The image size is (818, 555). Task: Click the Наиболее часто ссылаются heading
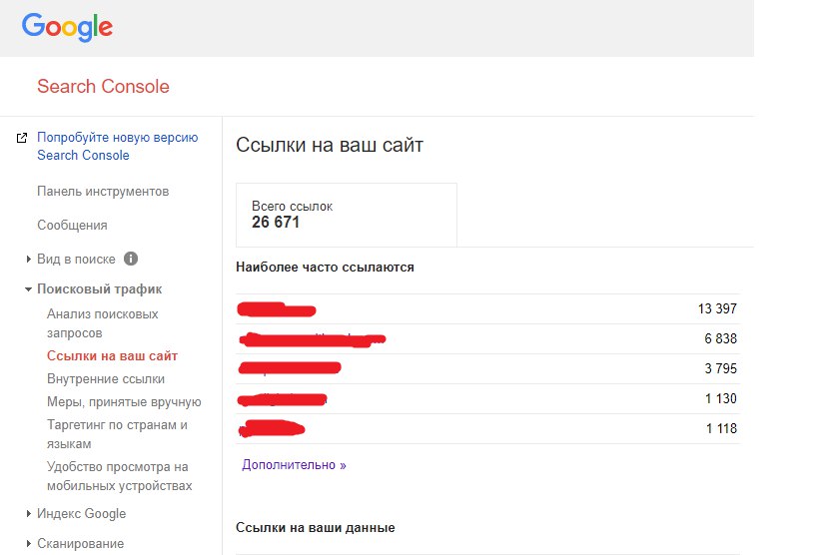click(x=325, y=268)
